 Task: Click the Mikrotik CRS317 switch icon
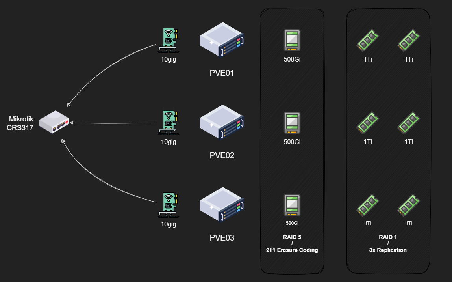[x=54, y=121]
